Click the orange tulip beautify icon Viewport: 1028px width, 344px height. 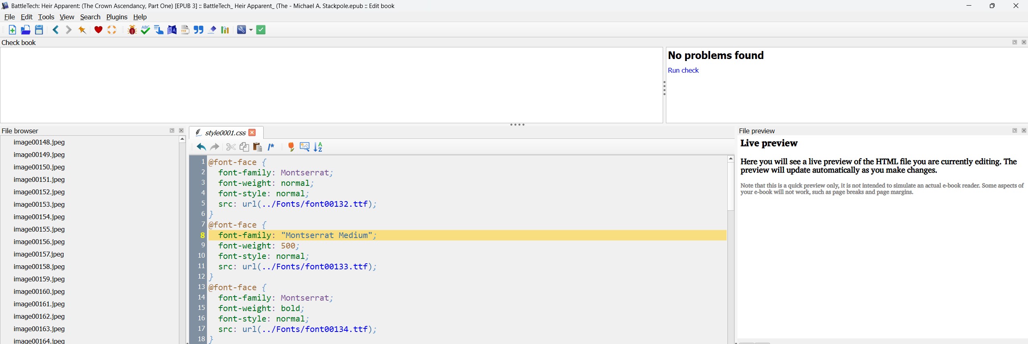291,147
